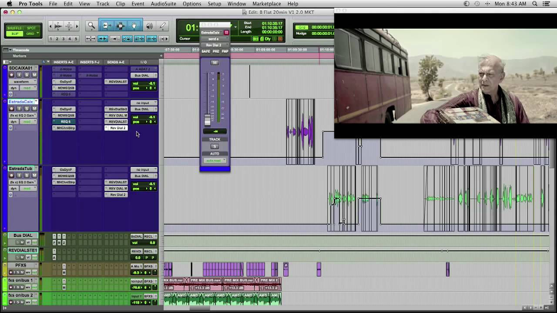Open (fx e) EQ 2 Gain view selector on EstradaCaix

pyautogui.click(x=22, y=115)
